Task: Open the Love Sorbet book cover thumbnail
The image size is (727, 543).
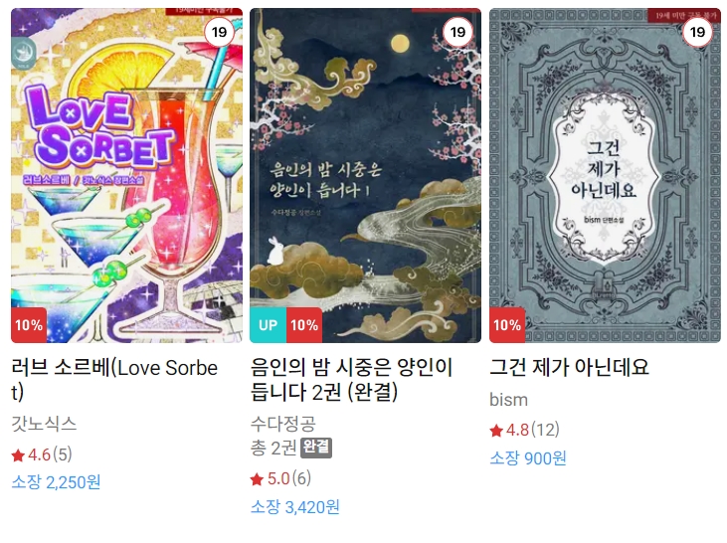Action: [x=126, y=176]
